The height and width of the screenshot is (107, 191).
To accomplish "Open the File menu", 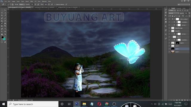I will click(x=6, y=1).
